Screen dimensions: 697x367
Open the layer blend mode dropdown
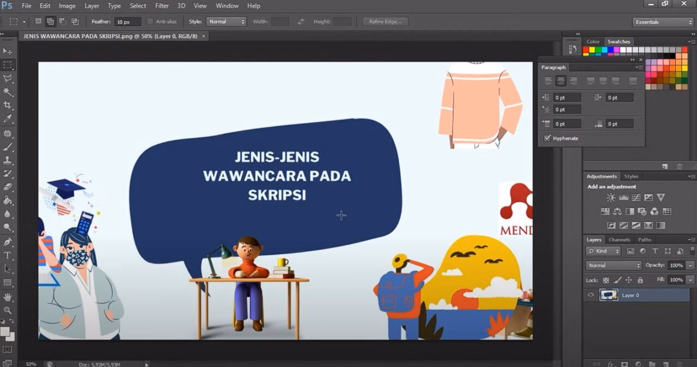click(614, 265)
